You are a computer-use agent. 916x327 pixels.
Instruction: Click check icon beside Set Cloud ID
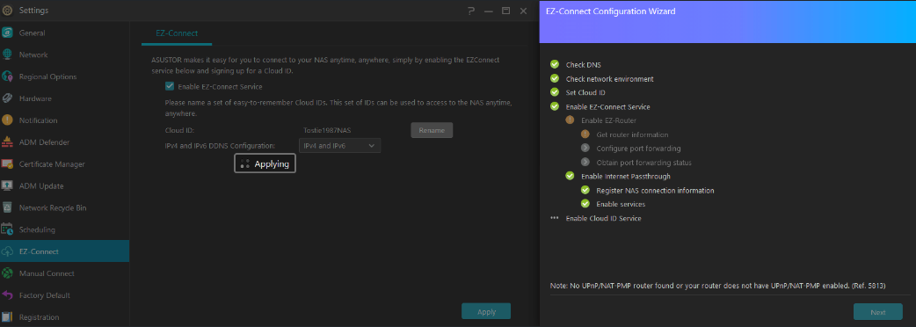555,92
